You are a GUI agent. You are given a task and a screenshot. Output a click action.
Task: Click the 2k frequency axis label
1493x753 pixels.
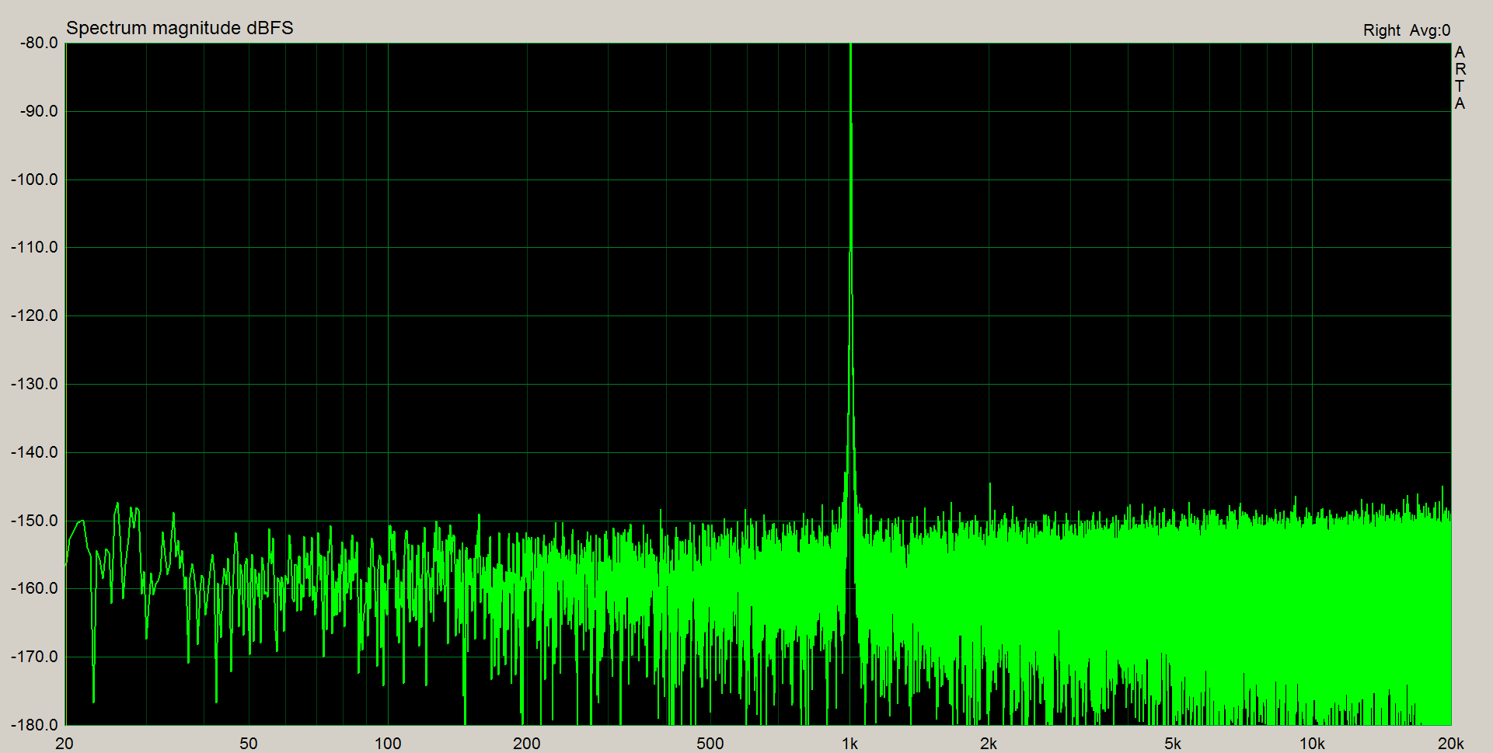(x=989, y=744)
